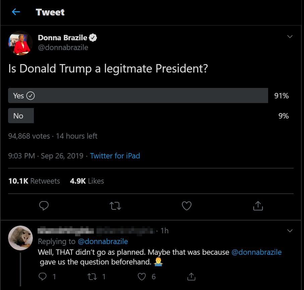Reply to the opossum user's comment
Image resolution: width=304 pixels, height=290 pixels.
click(43, 276)
